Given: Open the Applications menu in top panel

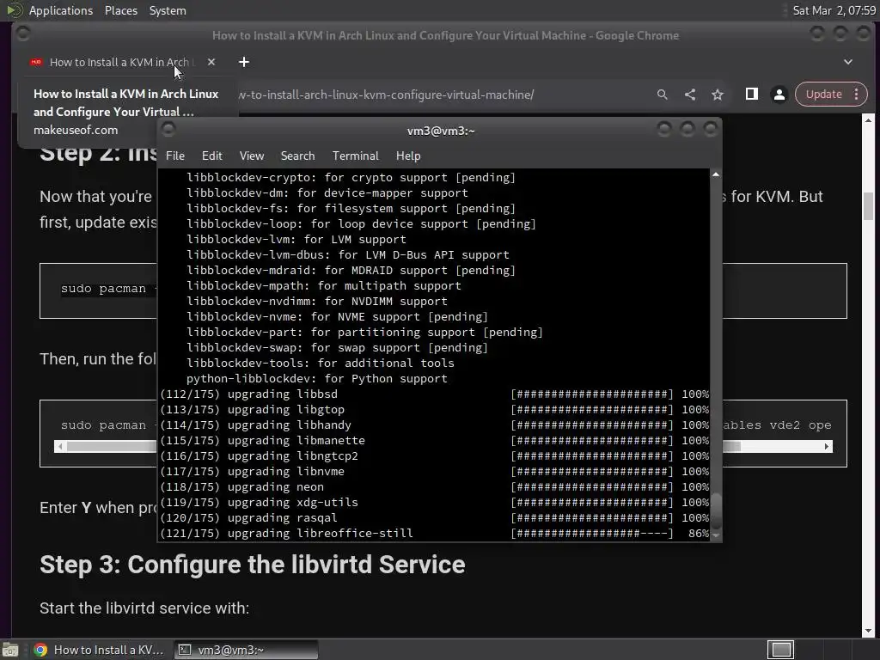Looking at the screenshot, I should (x=61, y=10).
